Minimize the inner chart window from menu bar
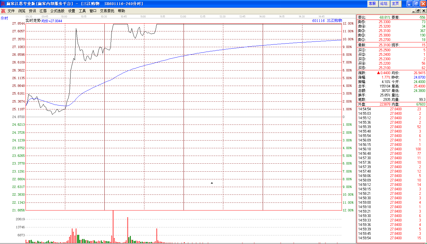 [x=414, y=11]
